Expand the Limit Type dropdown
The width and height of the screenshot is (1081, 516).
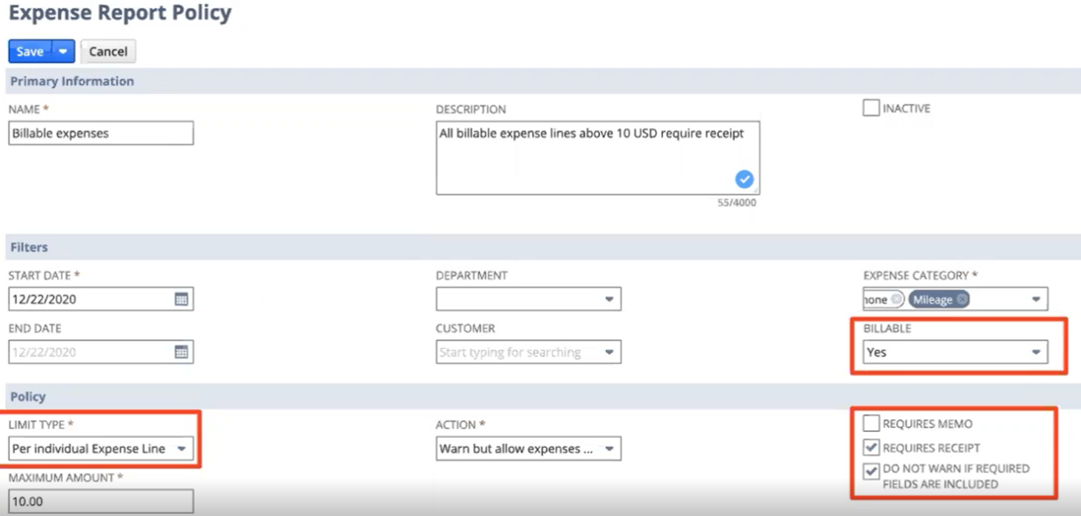pos(181,449)
